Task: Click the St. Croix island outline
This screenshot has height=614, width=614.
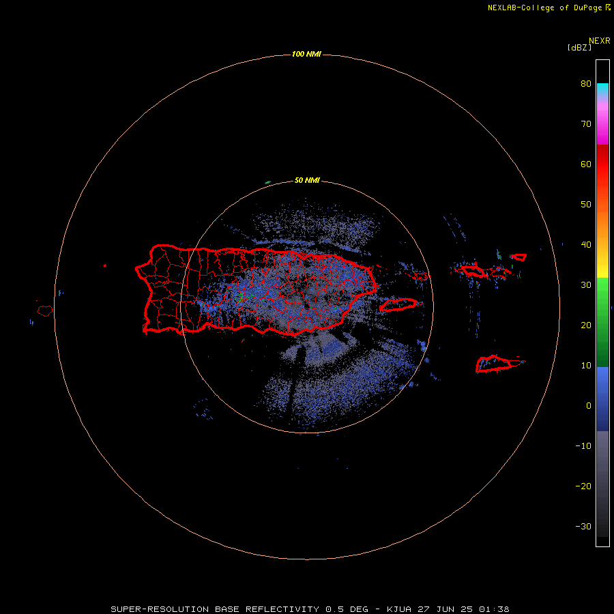Action: point(494,364)
